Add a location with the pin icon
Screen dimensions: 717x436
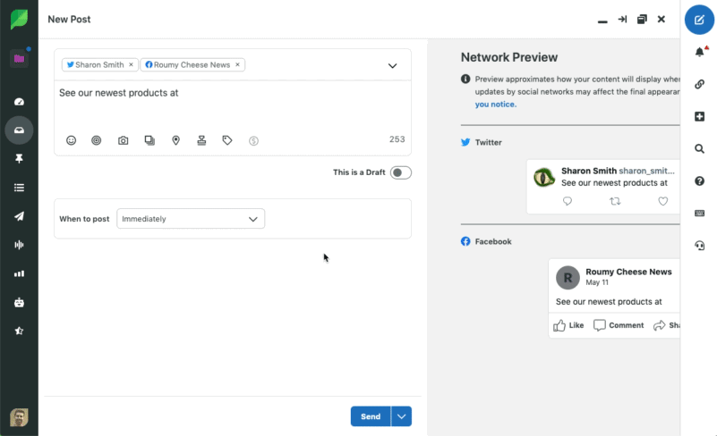(175, 140)
